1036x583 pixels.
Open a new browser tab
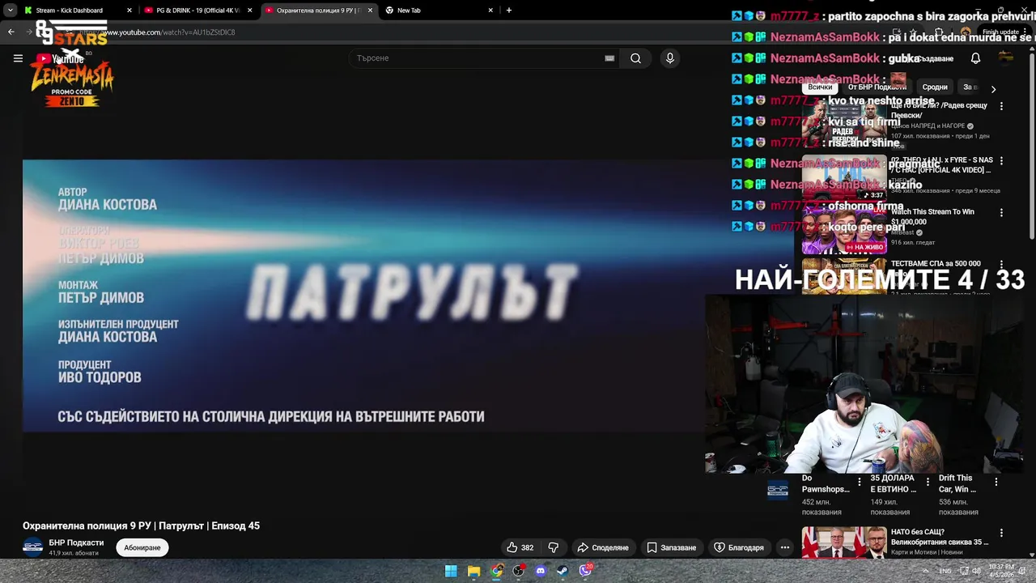coord(509,11)
